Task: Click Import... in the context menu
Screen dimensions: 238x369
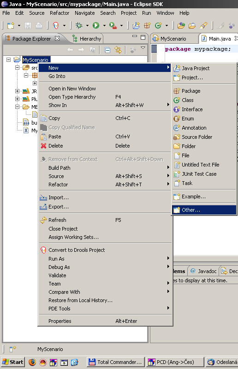Action: tap(105, 197)
